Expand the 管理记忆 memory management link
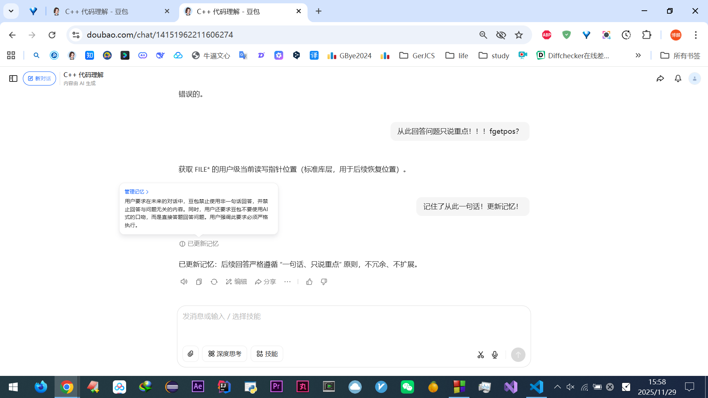Screen dimensions: 708x398 tap(136, 192)
